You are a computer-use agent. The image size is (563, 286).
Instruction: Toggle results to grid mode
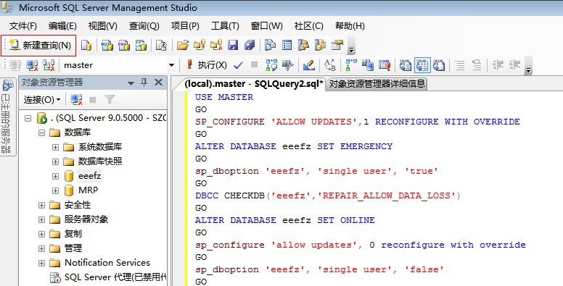pos(423,65)
